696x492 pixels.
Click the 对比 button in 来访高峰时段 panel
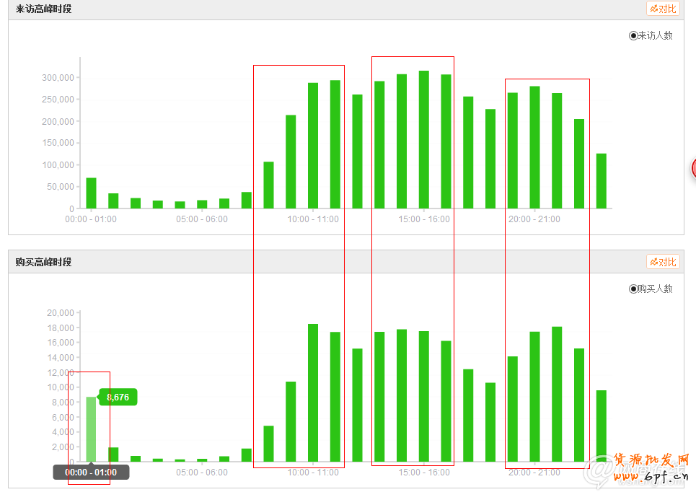[x=663, y=9]
